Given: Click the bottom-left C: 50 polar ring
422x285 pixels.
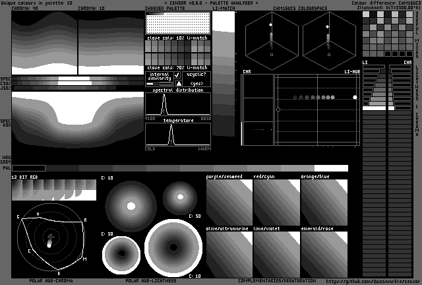Looking at the screenshot, I should click(122, 254).
